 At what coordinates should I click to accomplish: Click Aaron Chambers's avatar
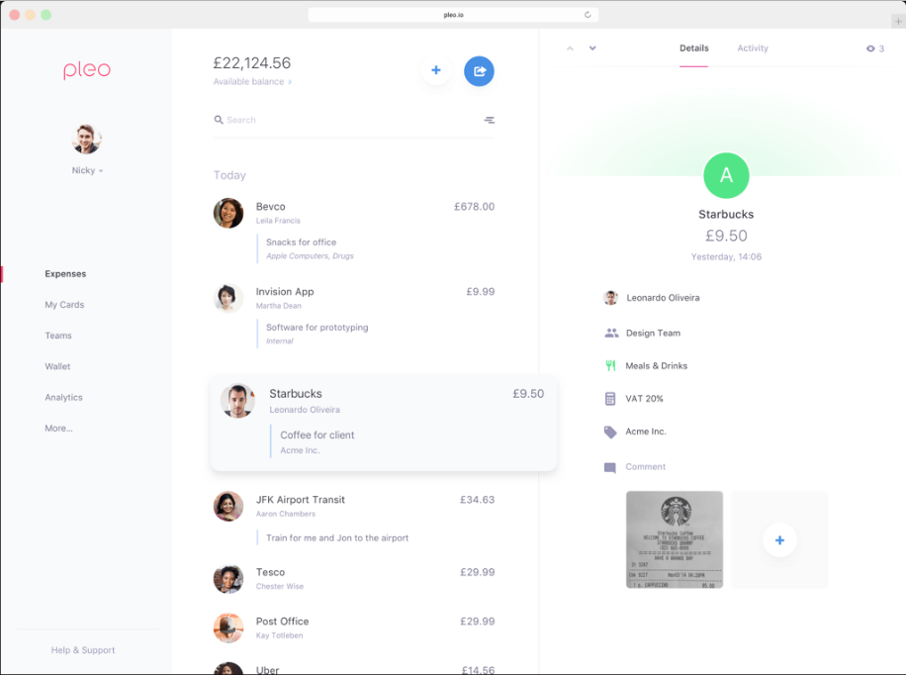coord(228,506)
